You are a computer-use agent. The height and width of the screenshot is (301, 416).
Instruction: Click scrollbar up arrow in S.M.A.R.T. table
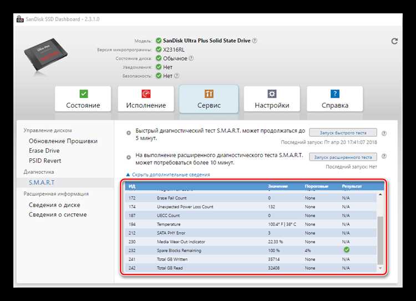(x=380, y=194)
